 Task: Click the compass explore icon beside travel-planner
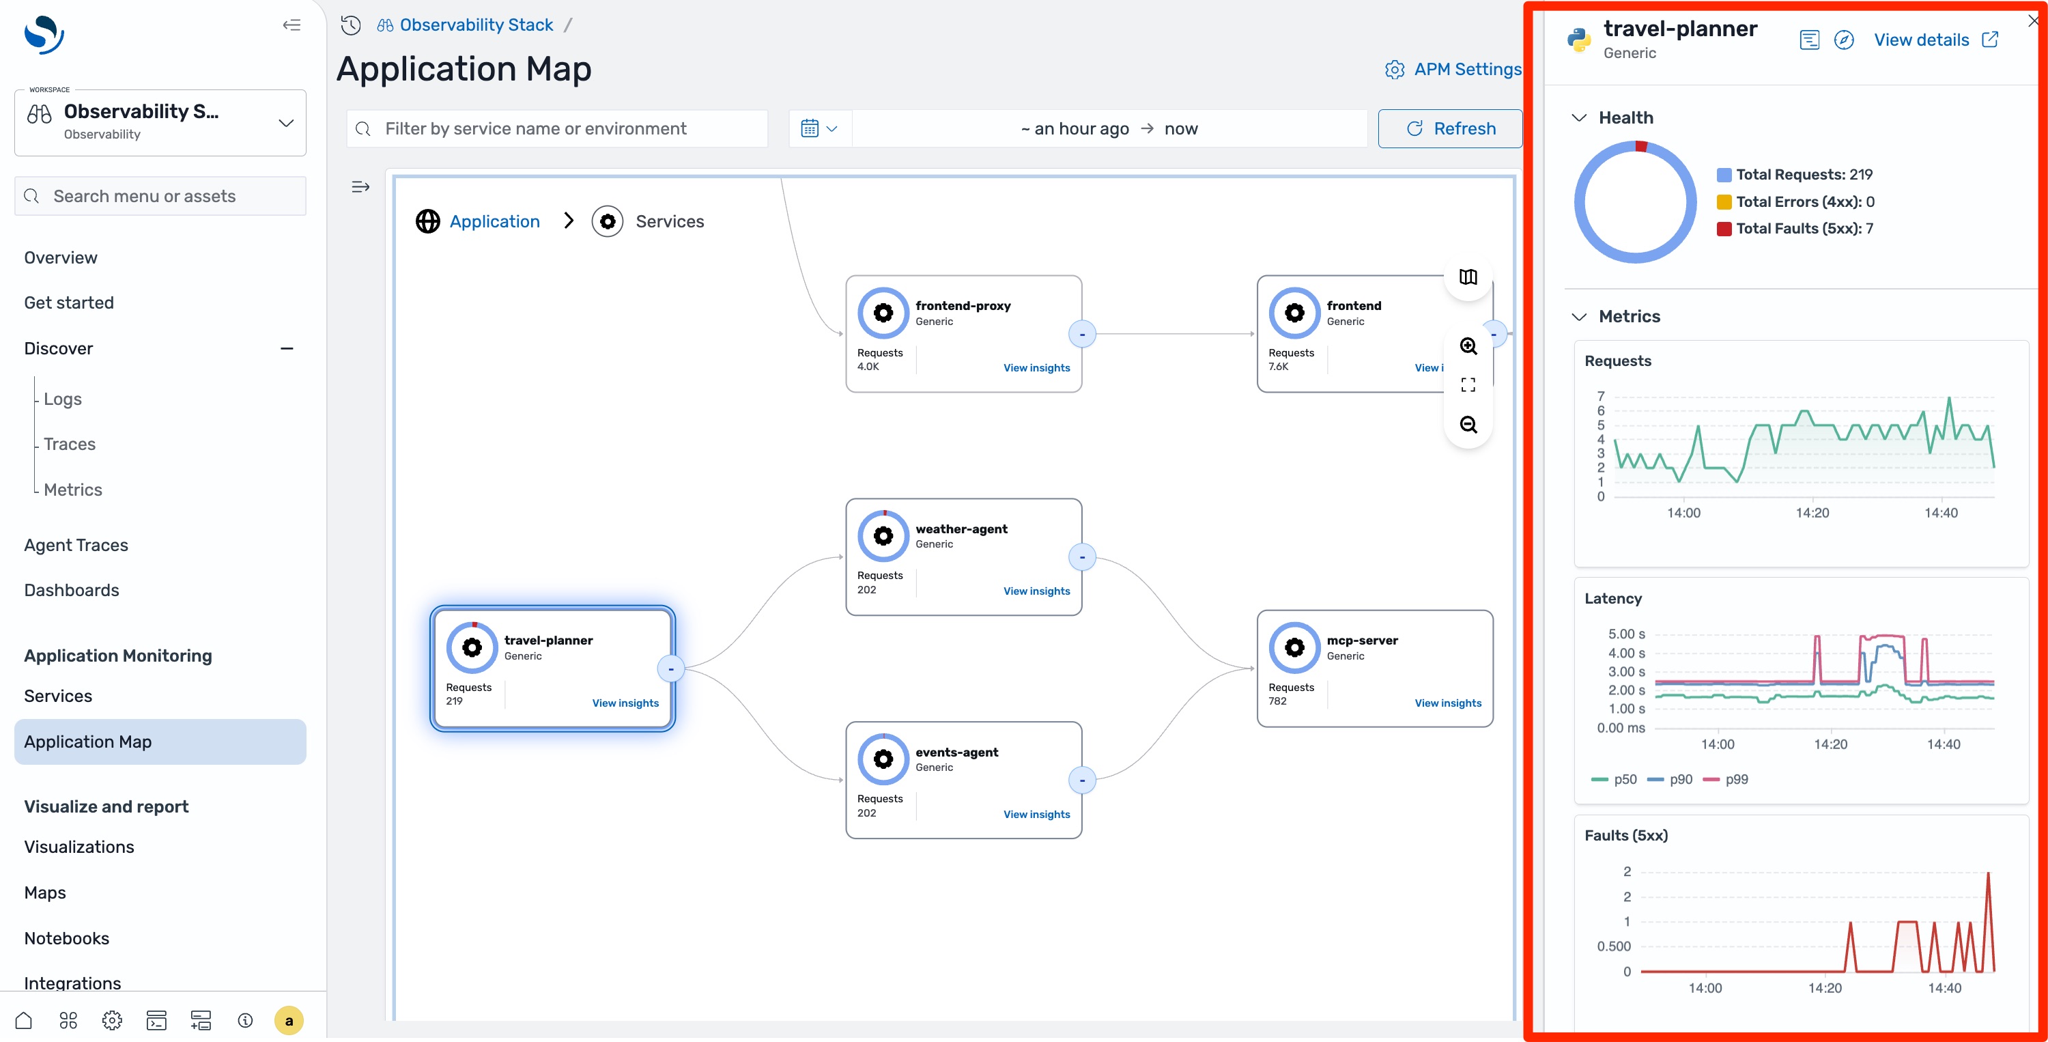point(1845,39)
